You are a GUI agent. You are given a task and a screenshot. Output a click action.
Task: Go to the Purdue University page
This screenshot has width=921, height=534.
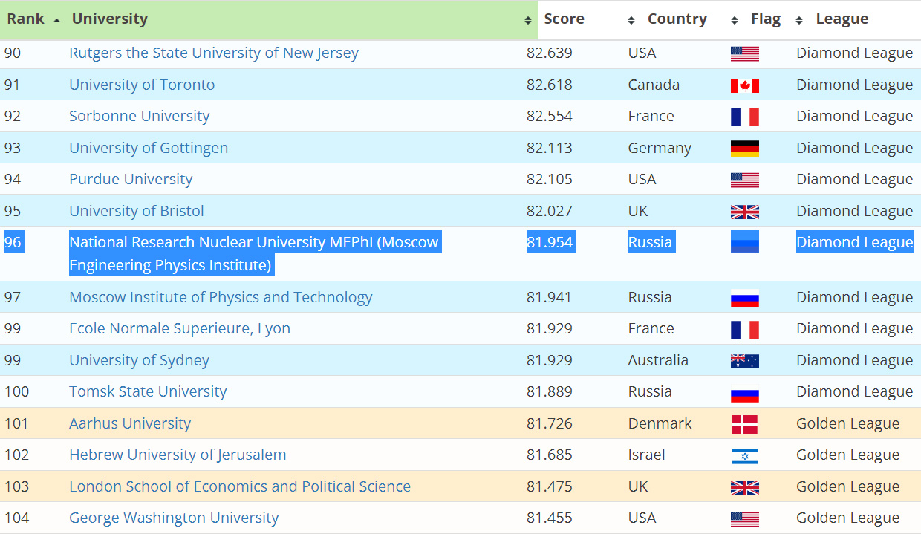(x=131, y=179)
